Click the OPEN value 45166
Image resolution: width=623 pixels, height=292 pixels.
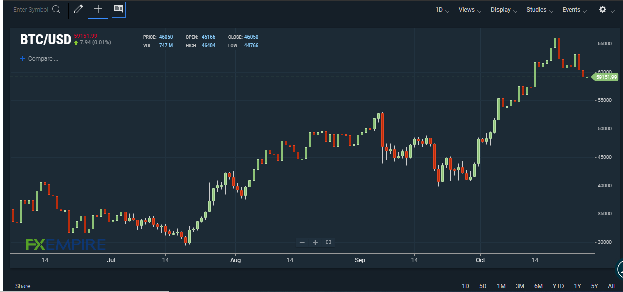point(208,37)
